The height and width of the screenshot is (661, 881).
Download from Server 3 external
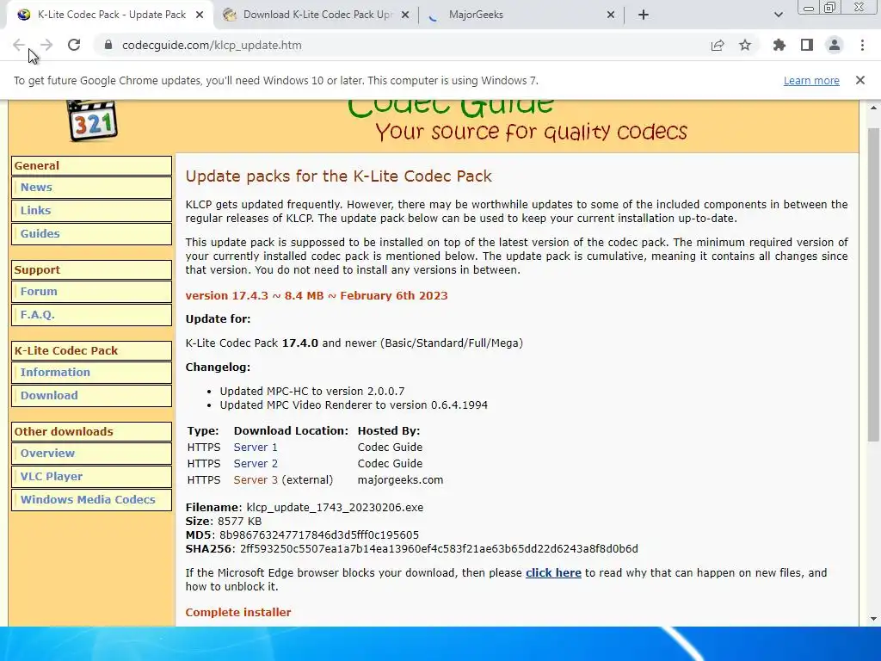coord(255,480)
